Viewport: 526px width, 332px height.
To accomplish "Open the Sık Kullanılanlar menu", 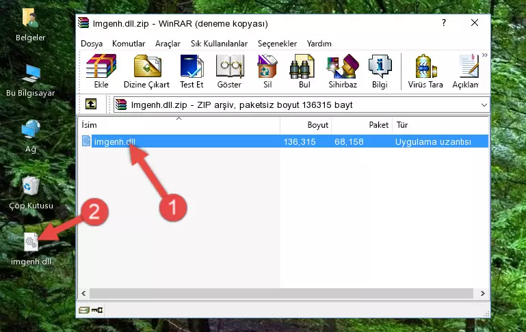I will coord(219,44).
